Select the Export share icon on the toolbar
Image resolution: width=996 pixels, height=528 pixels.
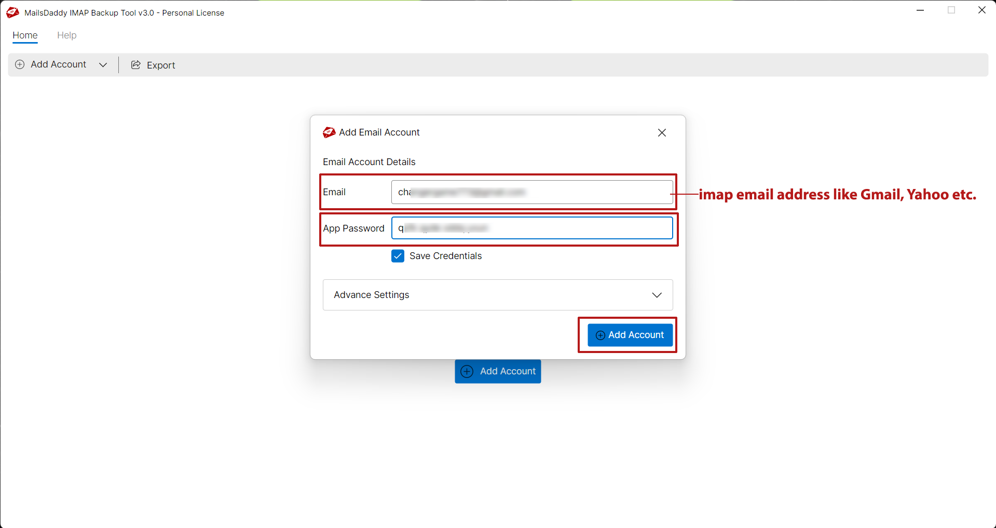tap(135, 64)
